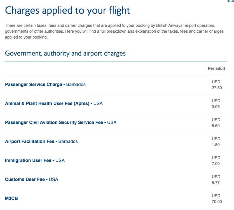Select the 'M3CB' charge label
This screenshot has height=210, width=234.
point(11,198)
